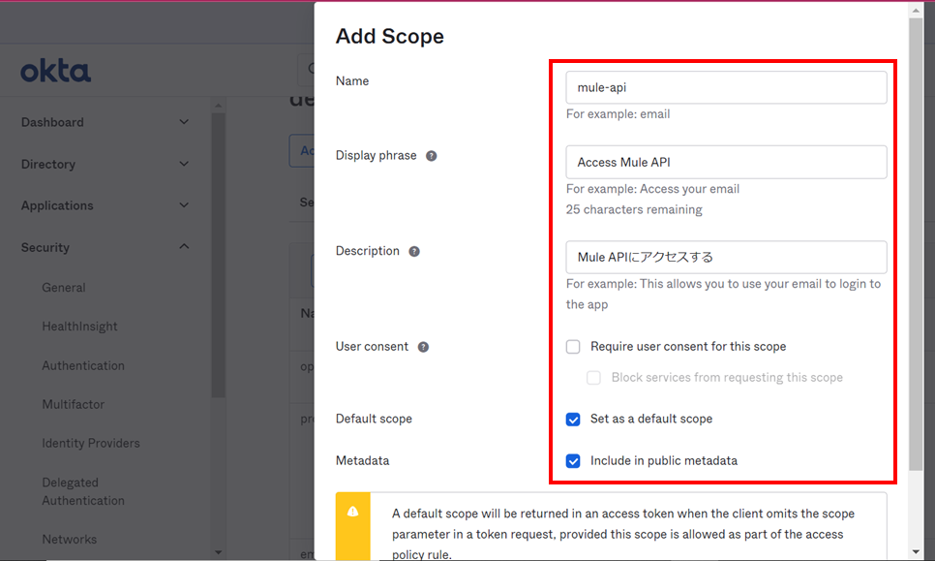The image size is (935, 561).
Task: Open Identity Providers page
Action: [91, 443]
